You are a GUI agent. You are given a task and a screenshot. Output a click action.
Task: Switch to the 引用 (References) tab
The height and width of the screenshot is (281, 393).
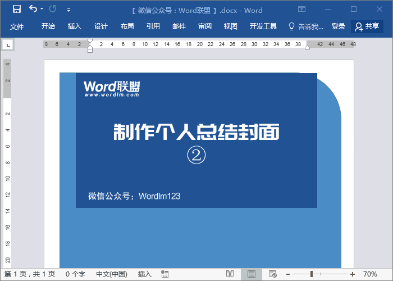click(153, 26)
